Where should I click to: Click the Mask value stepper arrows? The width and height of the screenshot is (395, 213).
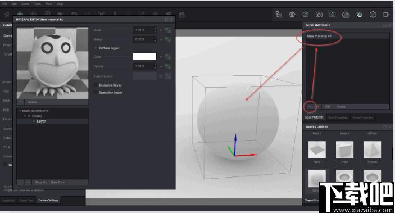tap(155, 30)
